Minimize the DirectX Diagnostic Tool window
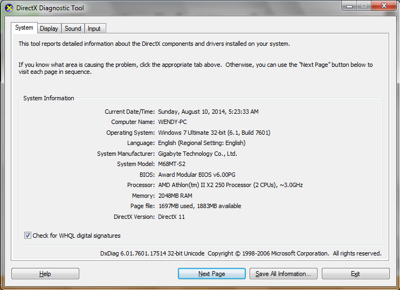This screenshot has height=290, width=400. 349,5
